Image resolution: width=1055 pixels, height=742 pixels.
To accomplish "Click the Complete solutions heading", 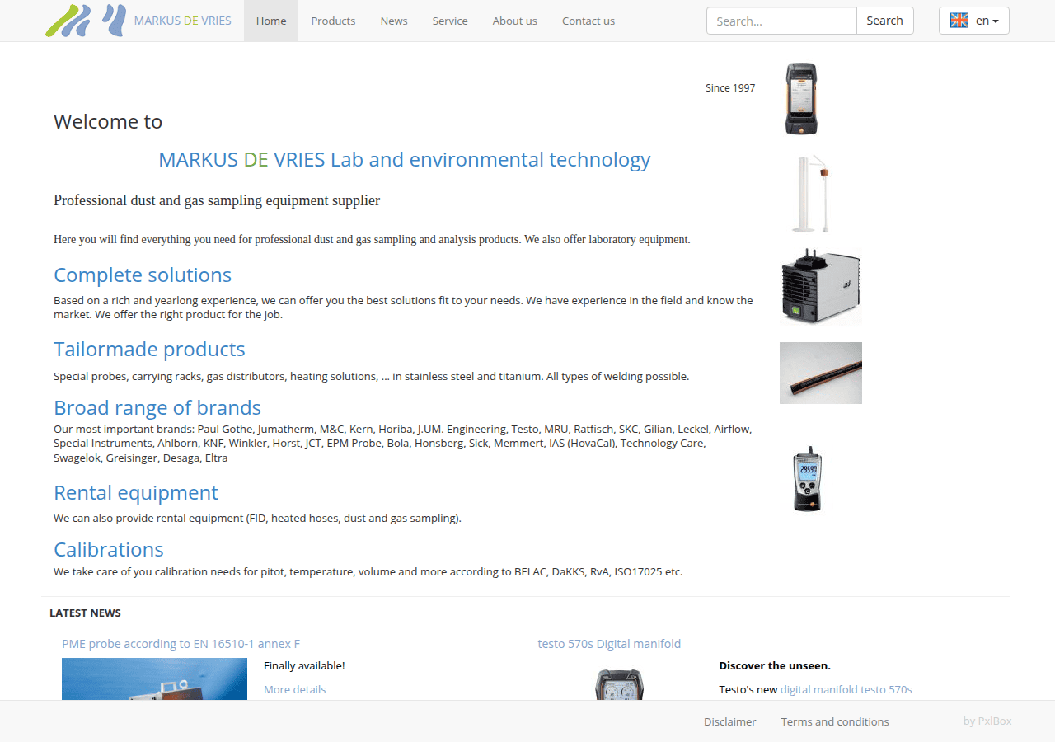I will coord(143,275).
